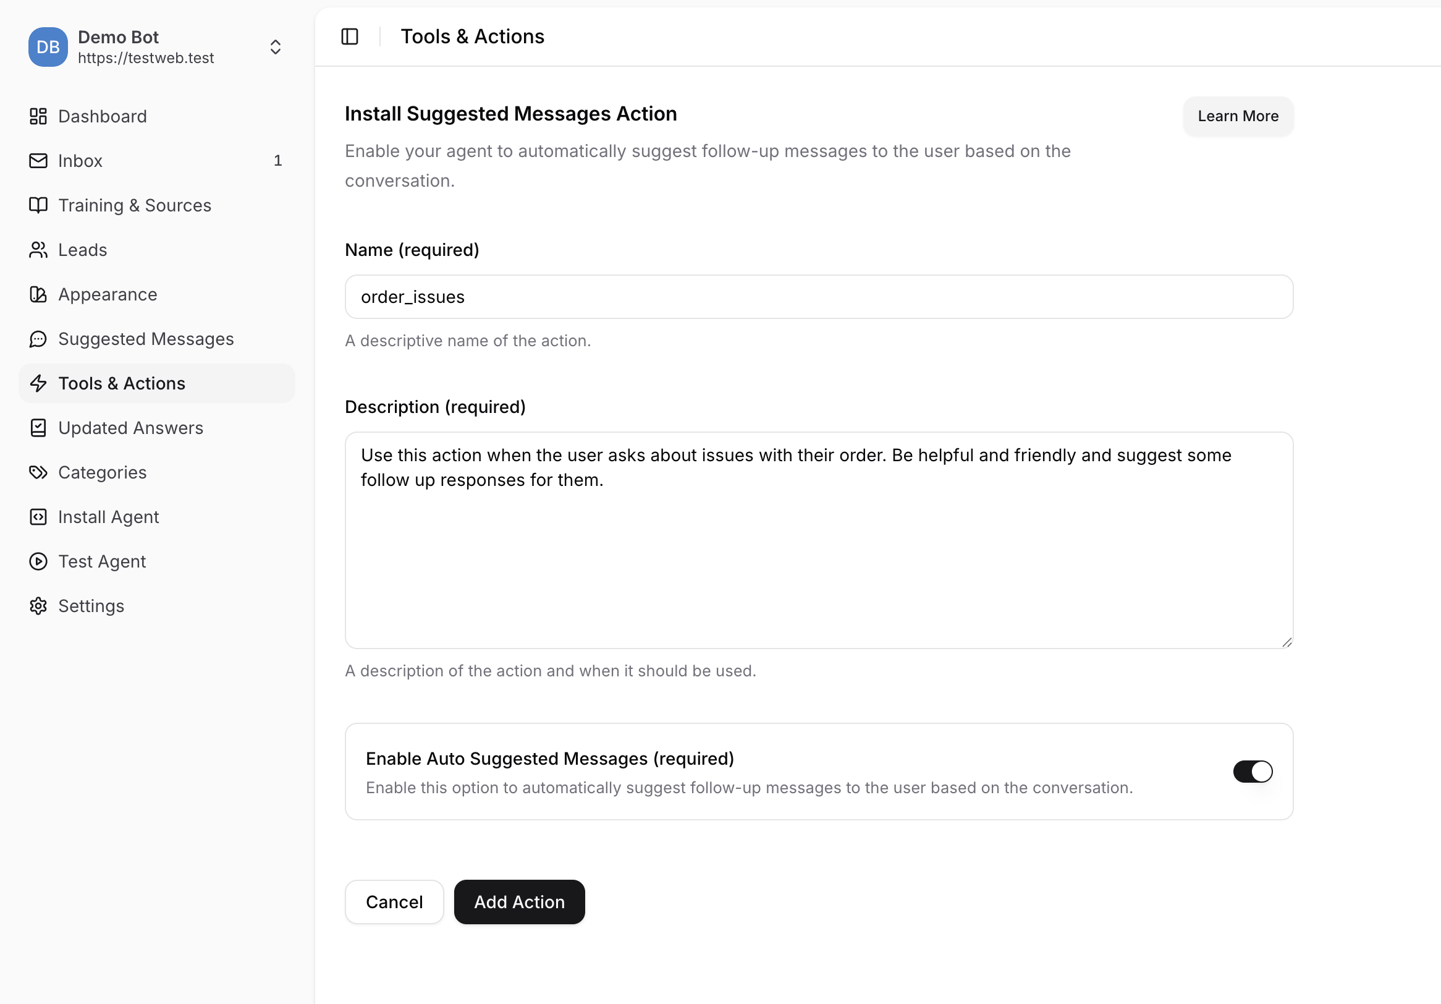Open the Updated Answers menu item
The height and width of the screenshot is (1004, 1441).
pos(130,428)
